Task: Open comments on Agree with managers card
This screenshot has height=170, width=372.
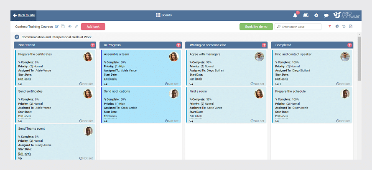Action: 191,84
